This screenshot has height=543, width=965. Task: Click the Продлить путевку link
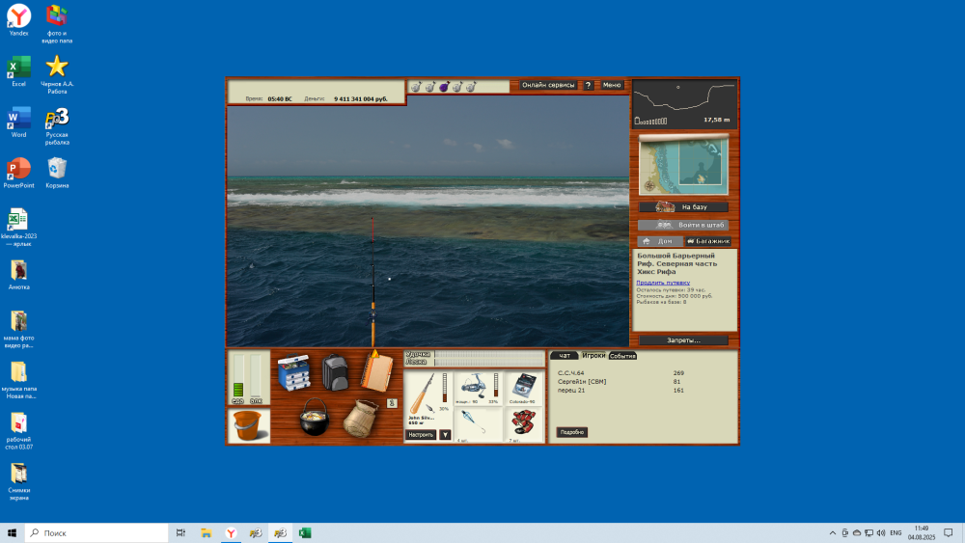pos(663,283)
